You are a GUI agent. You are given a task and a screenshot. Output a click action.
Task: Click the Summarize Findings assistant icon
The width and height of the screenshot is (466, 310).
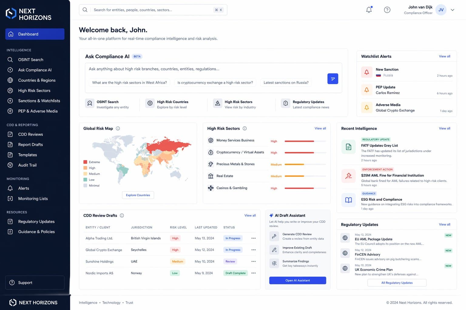(274, 263)
